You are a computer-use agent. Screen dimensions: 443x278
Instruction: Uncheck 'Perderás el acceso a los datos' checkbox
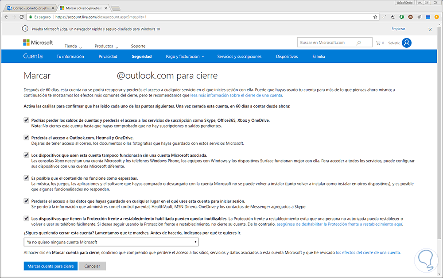pos(26,201)
